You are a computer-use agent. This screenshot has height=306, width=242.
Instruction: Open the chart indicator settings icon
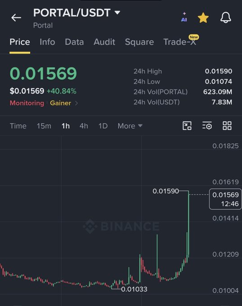click(x=207, y=126)
